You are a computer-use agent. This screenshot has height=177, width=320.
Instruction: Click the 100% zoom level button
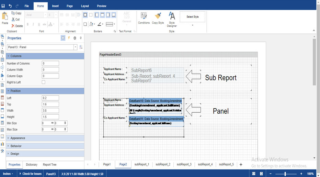310,174
